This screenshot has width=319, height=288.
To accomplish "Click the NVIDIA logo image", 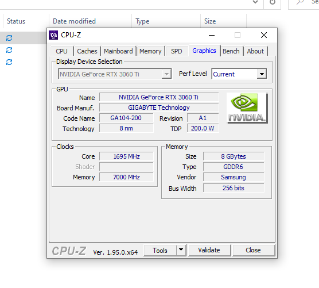I will 247,108.
